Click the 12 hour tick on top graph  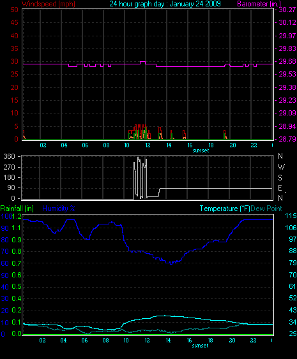[148, 145]
